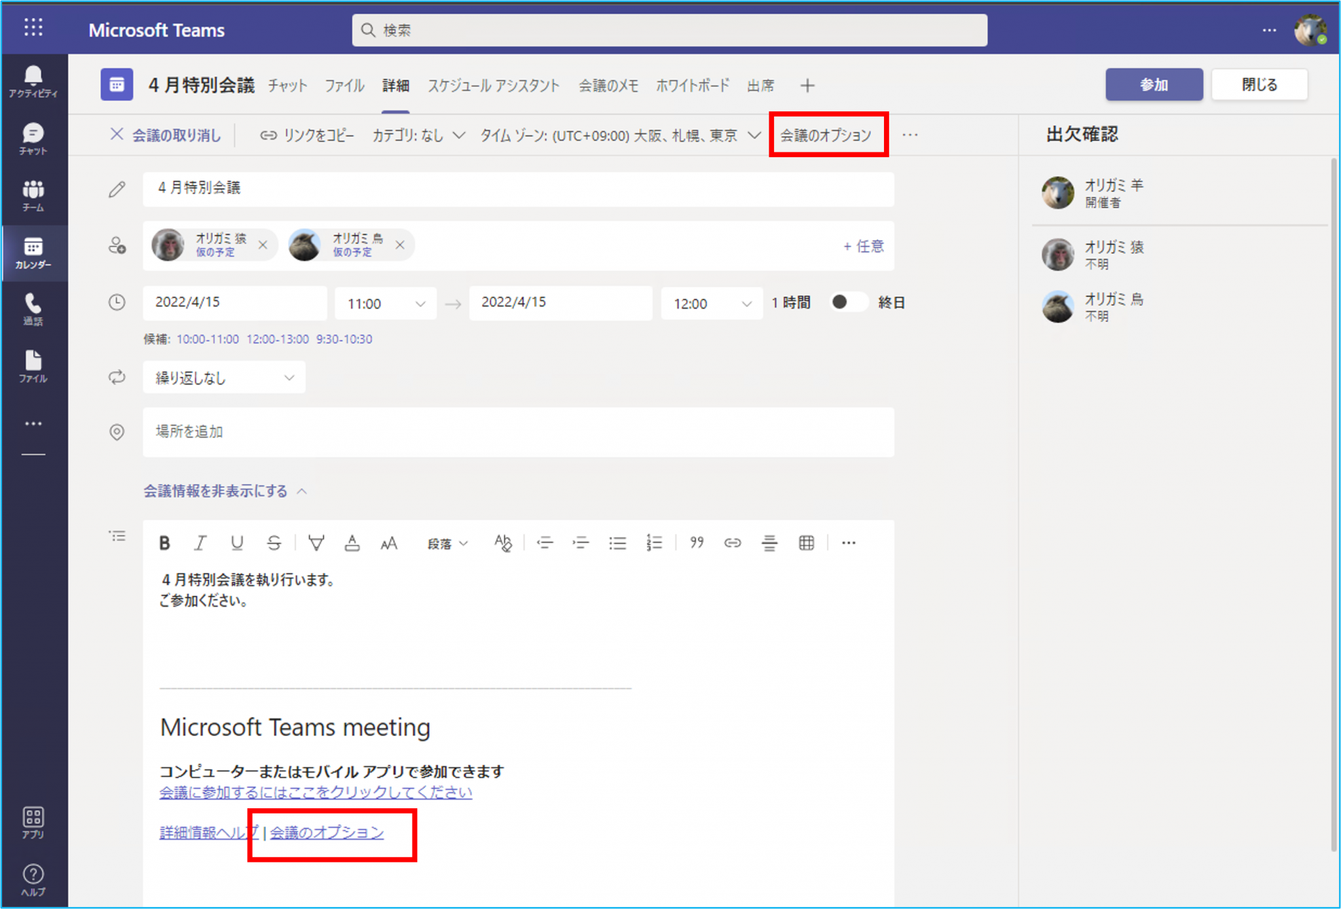Remove attendee オリガミ 猿

(x=263, y=245)
